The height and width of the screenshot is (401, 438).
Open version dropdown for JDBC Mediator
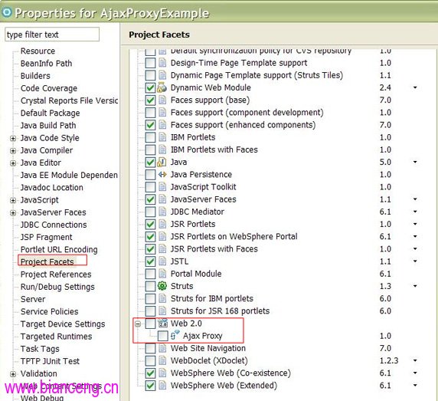click(415, 212)
